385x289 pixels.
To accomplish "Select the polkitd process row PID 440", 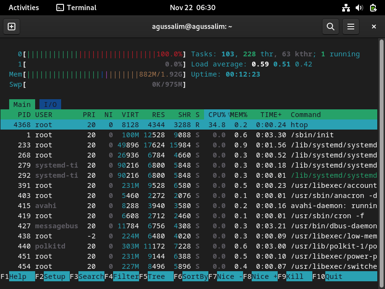I will [x=189, y=246].
